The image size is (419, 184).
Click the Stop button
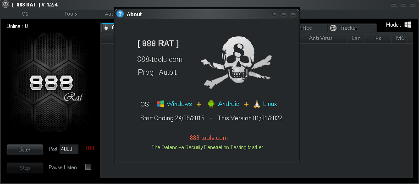25,168
